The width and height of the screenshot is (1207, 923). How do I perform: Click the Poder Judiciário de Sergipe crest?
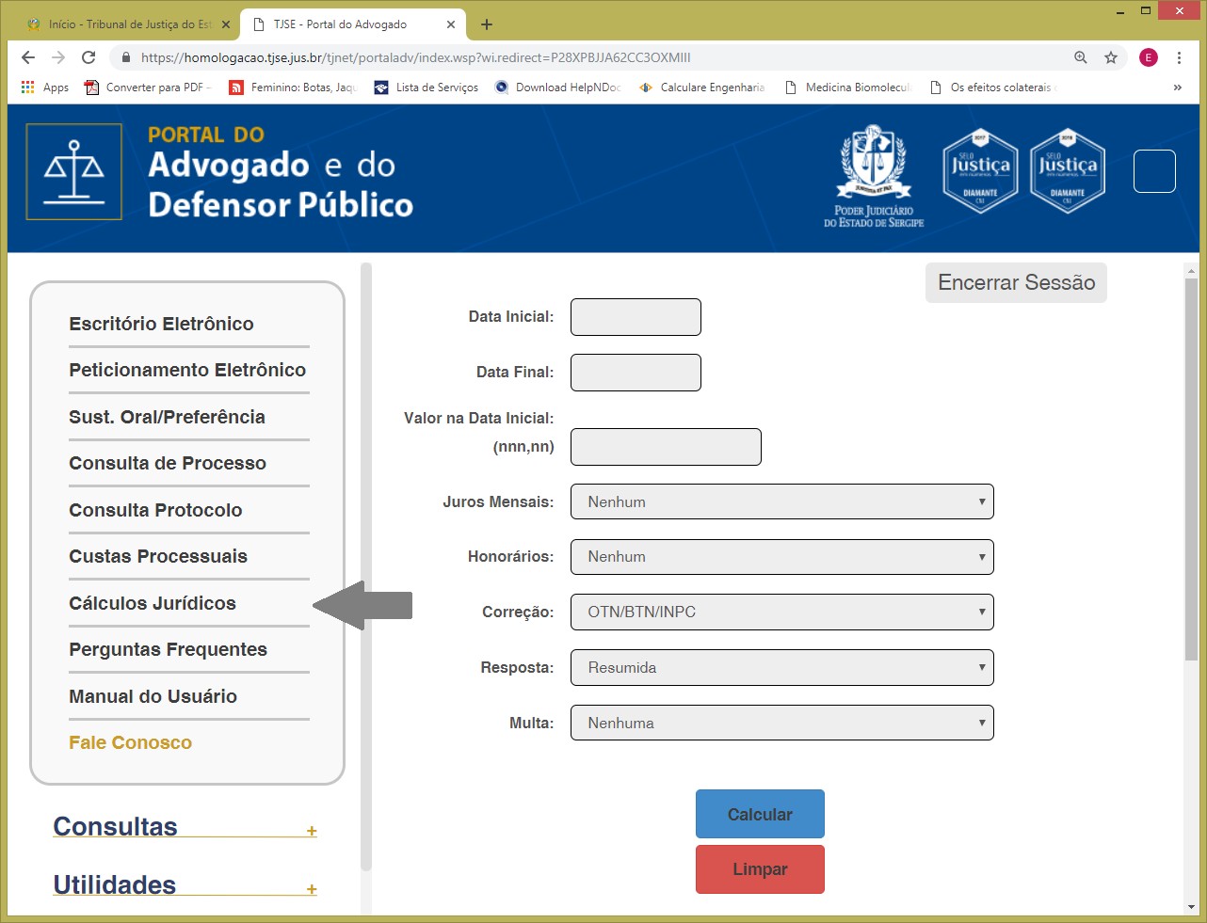[x=874, y=176]
